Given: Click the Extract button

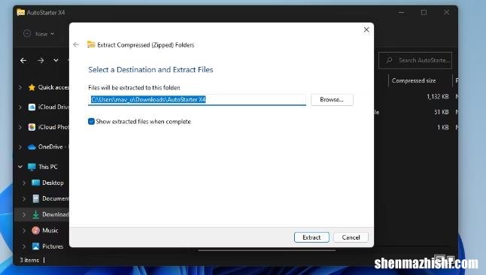Looking at the screenshot, I should [x=311, y=237].
